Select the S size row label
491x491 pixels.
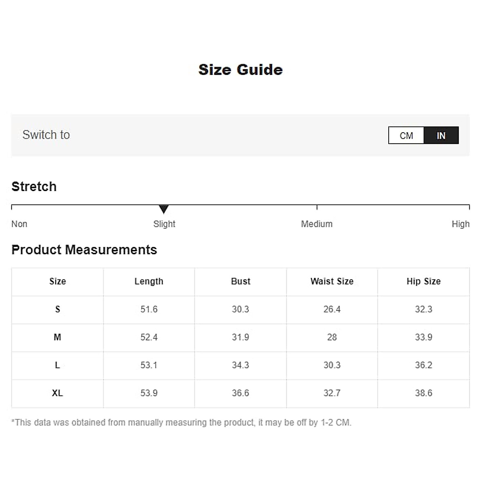coord(57,309)
